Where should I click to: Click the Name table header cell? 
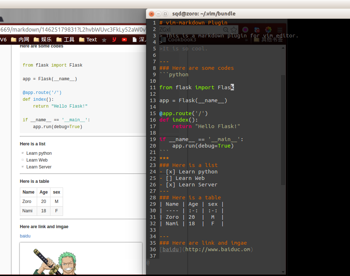[28, 192]
